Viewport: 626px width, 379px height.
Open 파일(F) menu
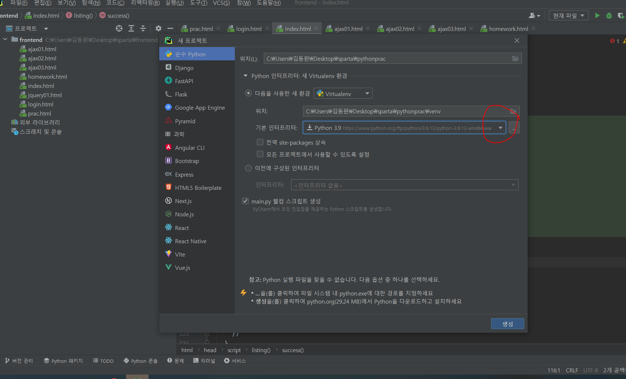tap(19, 3)
